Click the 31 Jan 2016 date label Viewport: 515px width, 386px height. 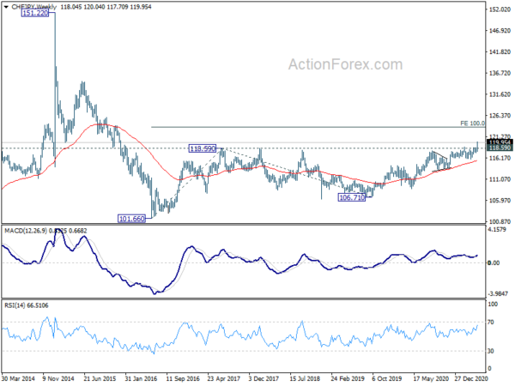[142, 379]
